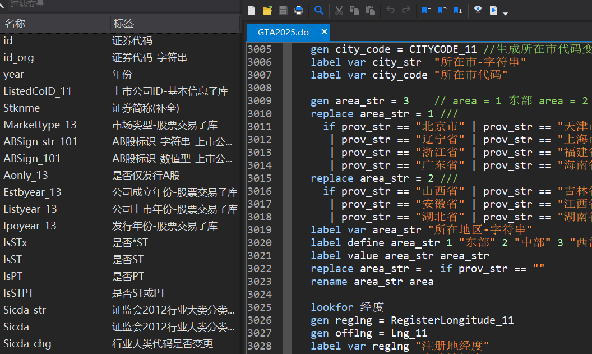Create a new do-file with the New icon
This screenshot has height=354, width=592.
(252, 10)
